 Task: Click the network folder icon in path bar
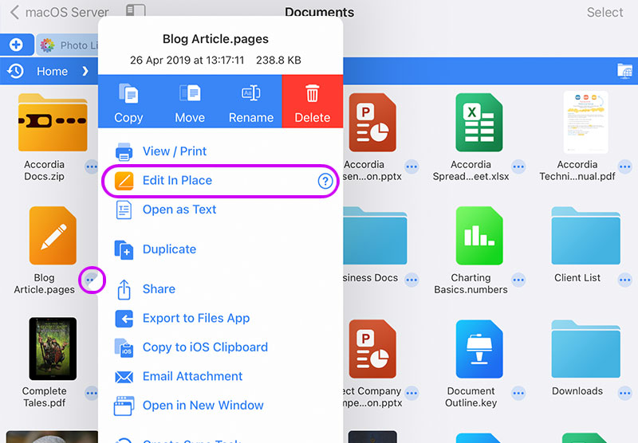pos(624,71)
